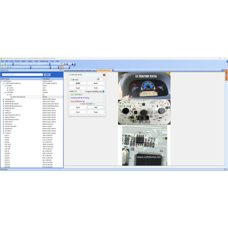Click the close-up chip photo with red circle

[x=145, y=145]
